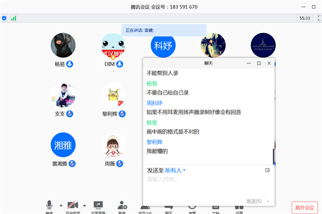Select the dark blue Eiffel tower avatar

pos(263,45)
